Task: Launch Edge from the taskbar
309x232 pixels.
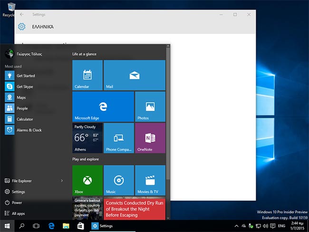Action: pos(51,226)
